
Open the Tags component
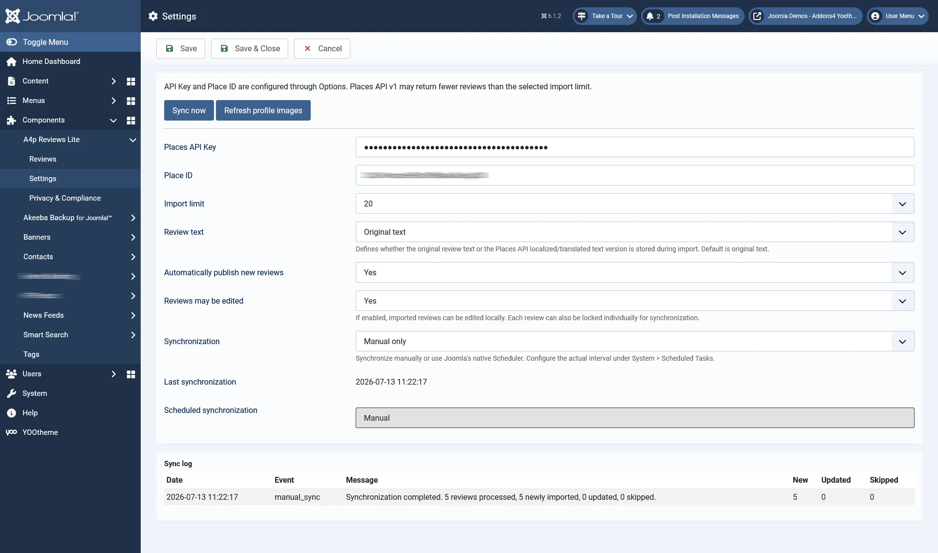[x=31, y=354]
